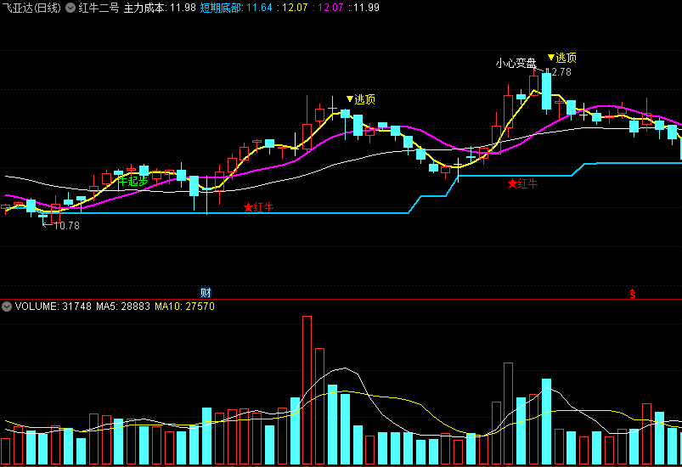Click the 主力成本: 11.98 value
The height and width of the screenshot is (467, 682).
pos(160,8)
